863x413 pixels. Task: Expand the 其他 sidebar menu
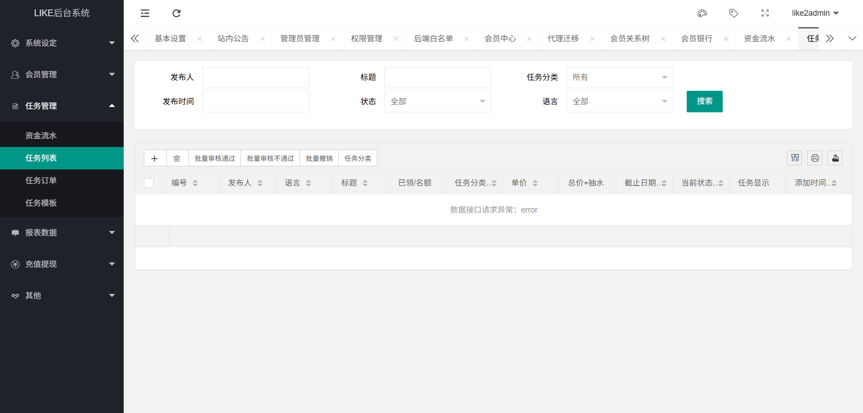tap(62, 296)
